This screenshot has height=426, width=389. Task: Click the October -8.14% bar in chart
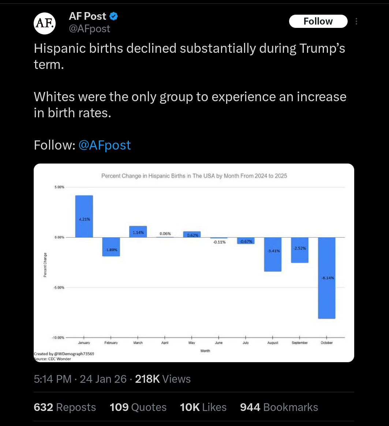327,278
